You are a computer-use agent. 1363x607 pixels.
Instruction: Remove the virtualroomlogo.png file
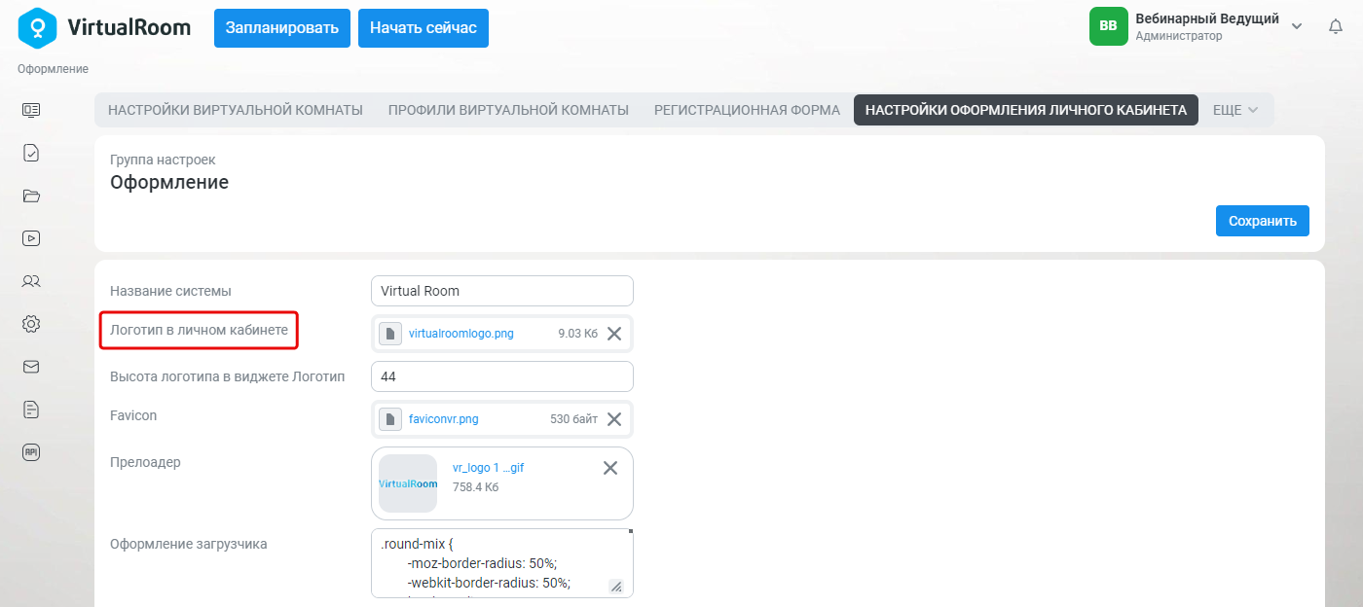point(614,334)
